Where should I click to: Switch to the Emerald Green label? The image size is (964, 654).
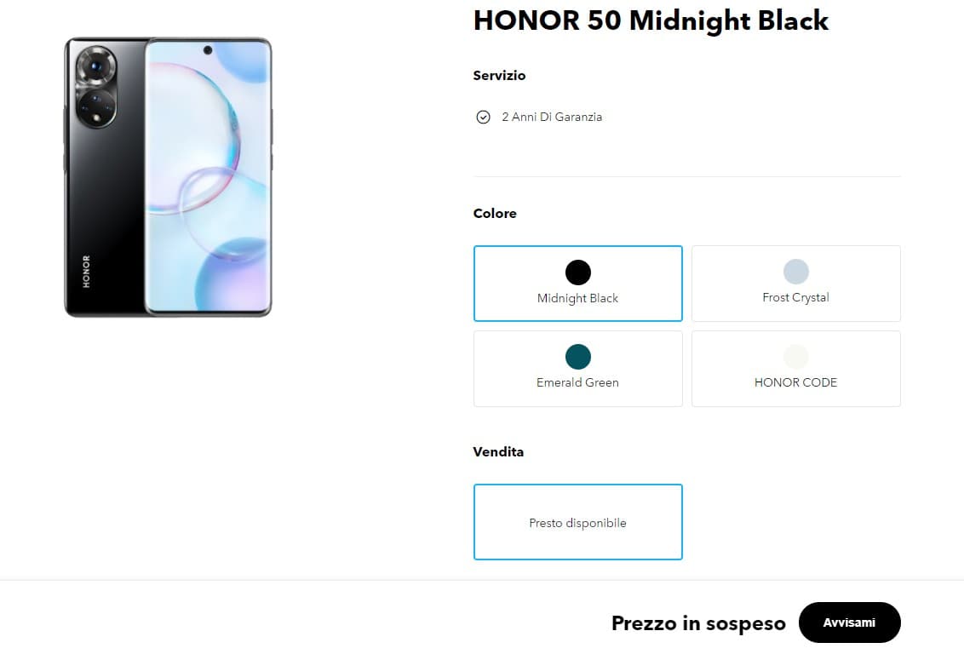[x=577, y=382]
